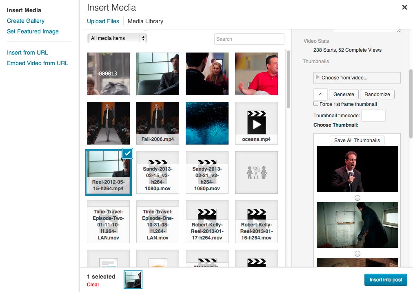Click the Sandy-2013-03-15_v3 video icon
This screenshot has width=413, height=292.
(158, 172)
